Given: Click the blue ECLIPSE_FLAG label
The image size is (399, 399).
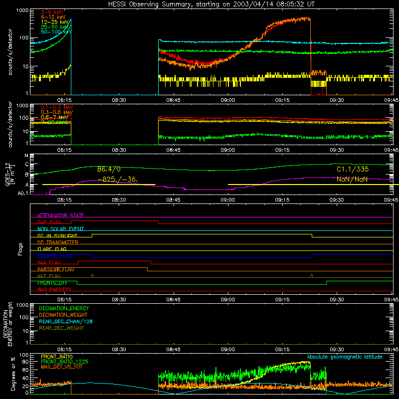Looking at the screenshot, I should click(x=54, y=256).
